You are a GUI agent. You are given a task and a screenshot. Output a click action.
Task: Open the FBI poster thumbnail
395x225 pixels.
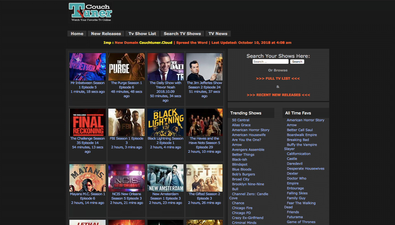tap(126, 122)
